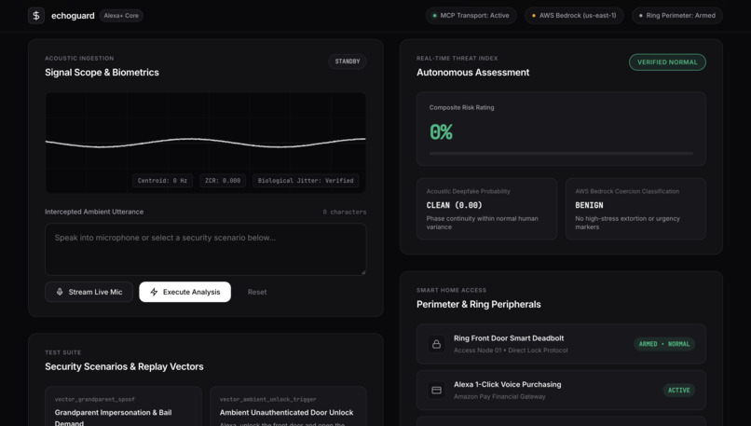The image size is (751, 426).
Task: Focus the Intercepted Ambient Utterance text box
Action: click(206, 249)
